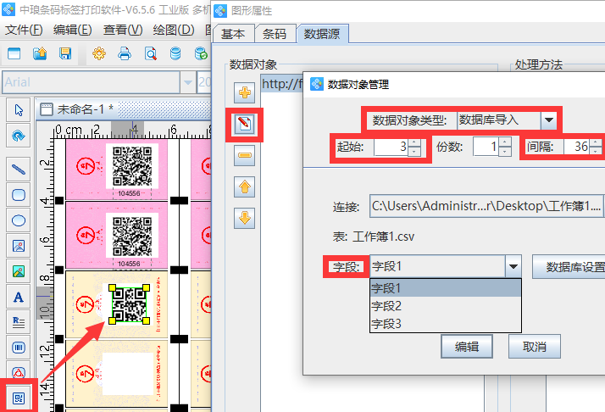The width and height of the screenshot is (605, 412).
Task: Click the printer icon in toolbar
Action: [x=125, y=53]
